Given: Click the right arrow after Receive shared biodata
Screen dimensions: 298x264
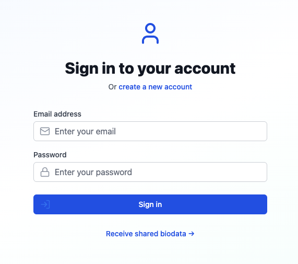Looking at the screenshot, I should pos(192,234).
